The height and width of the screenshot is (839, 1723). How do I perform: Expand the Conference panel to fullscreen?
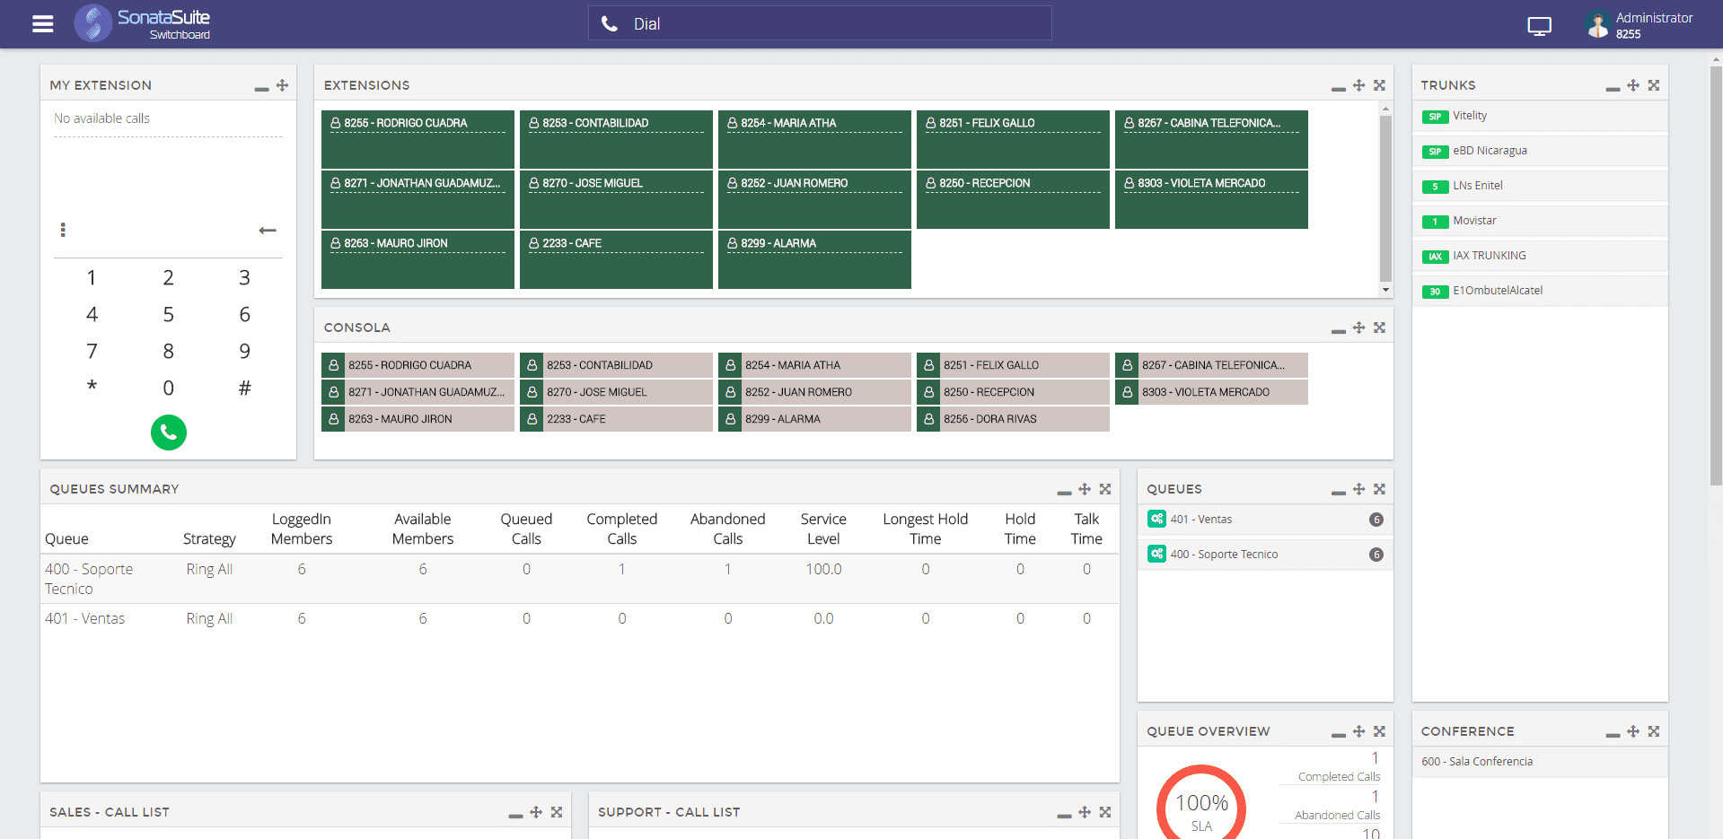point(1654,731)
